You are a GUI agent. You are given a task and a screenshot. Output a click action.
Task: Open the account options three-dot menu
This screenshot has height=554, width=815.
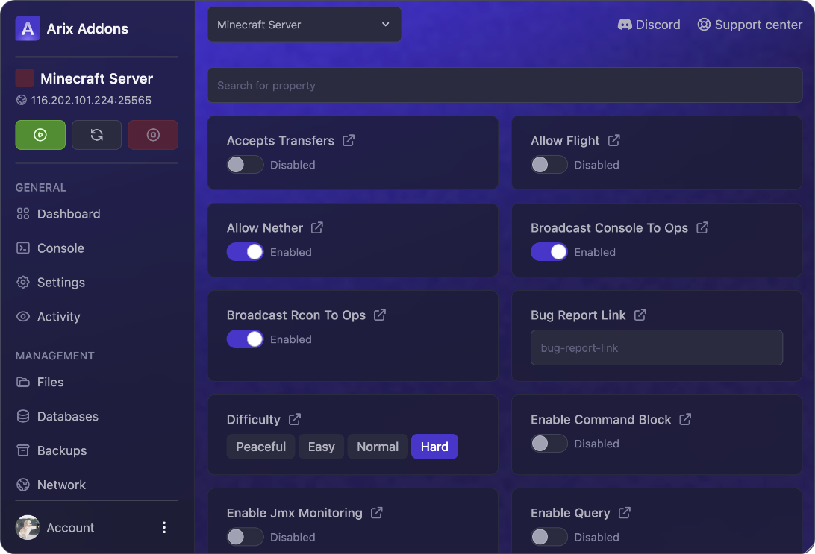click(x=164, y=527)
